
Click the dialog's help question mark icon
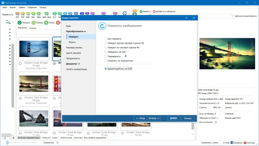(186, 18)
